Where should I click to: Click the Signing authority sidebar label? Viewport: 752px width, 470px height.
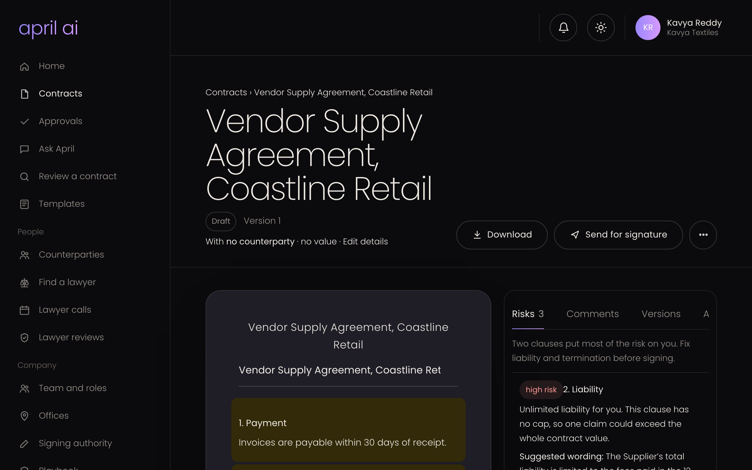point(75,443)
